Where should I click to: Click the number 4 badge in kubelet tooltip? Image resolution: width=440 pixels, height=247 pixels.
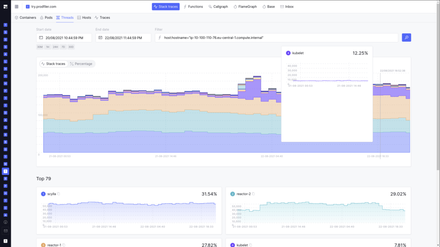(288, 53)
